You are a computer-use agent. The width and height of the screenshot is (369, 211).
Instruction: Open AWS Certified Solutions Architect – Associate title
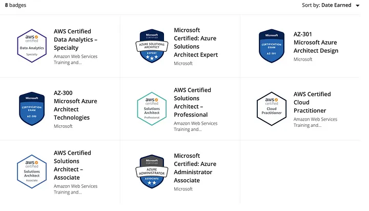(x=72, y=165)
